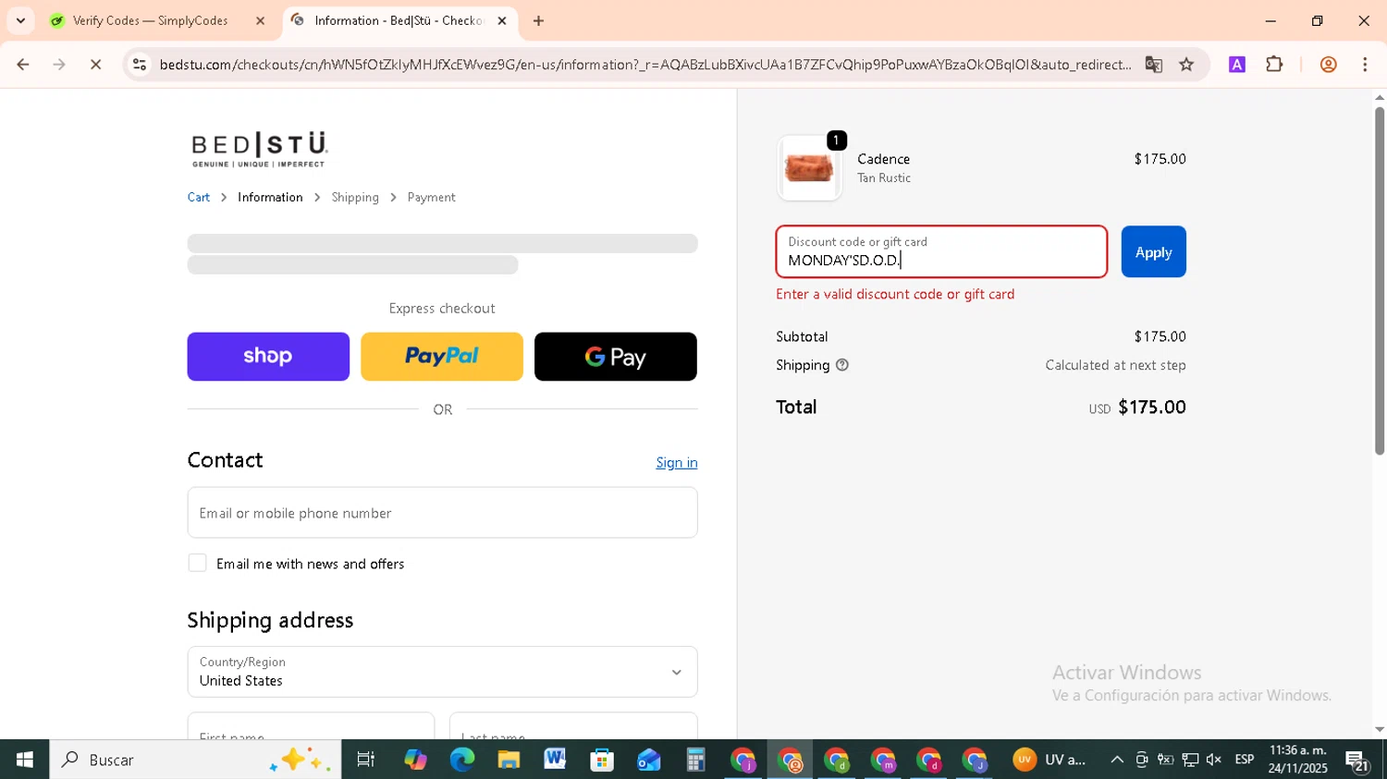Click the shipping info help icon
1387x779 pixels.
842,365
